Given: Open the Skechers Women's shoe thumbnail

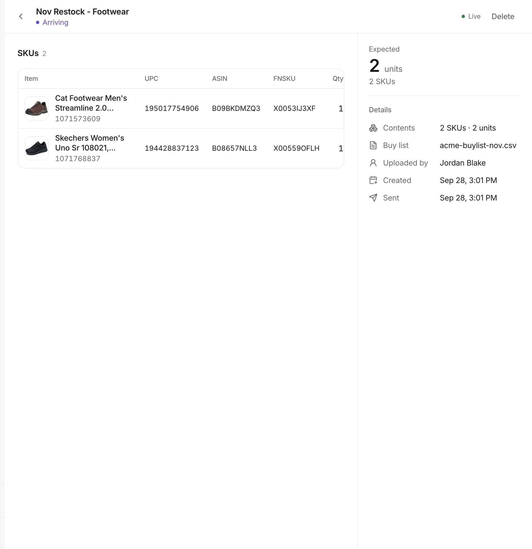Looking at the screenshot, I should 37,148.
